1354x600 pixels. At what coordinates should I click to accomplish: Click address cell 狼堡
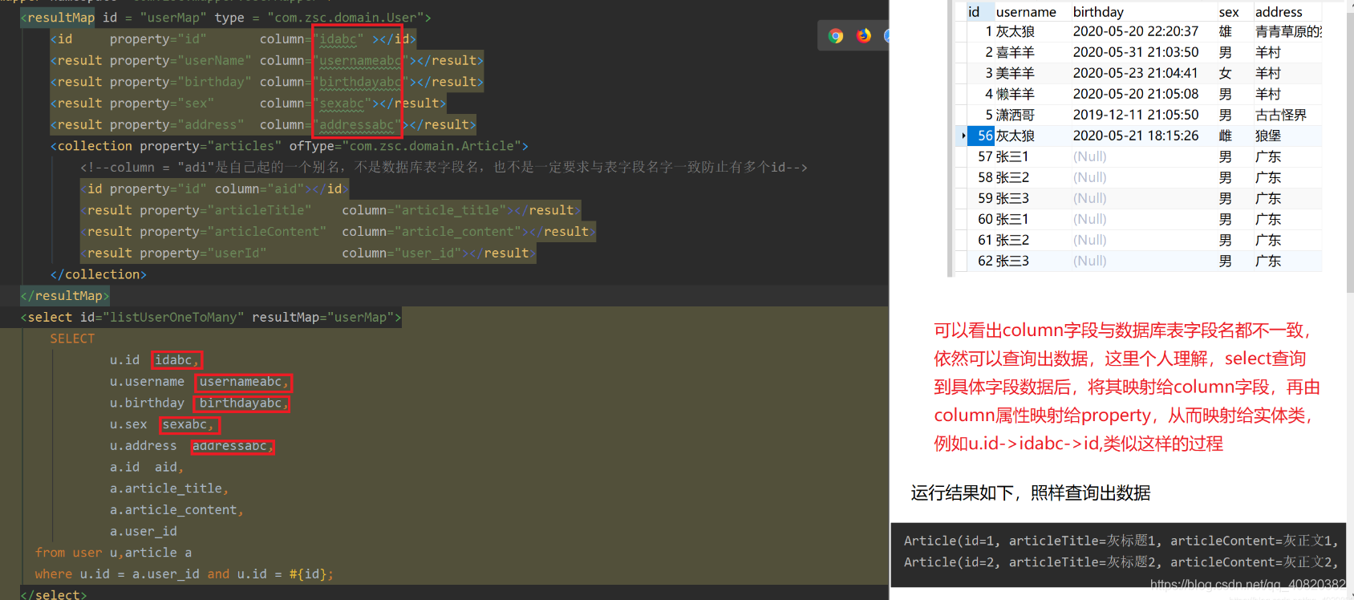[x=1268, y=136]
